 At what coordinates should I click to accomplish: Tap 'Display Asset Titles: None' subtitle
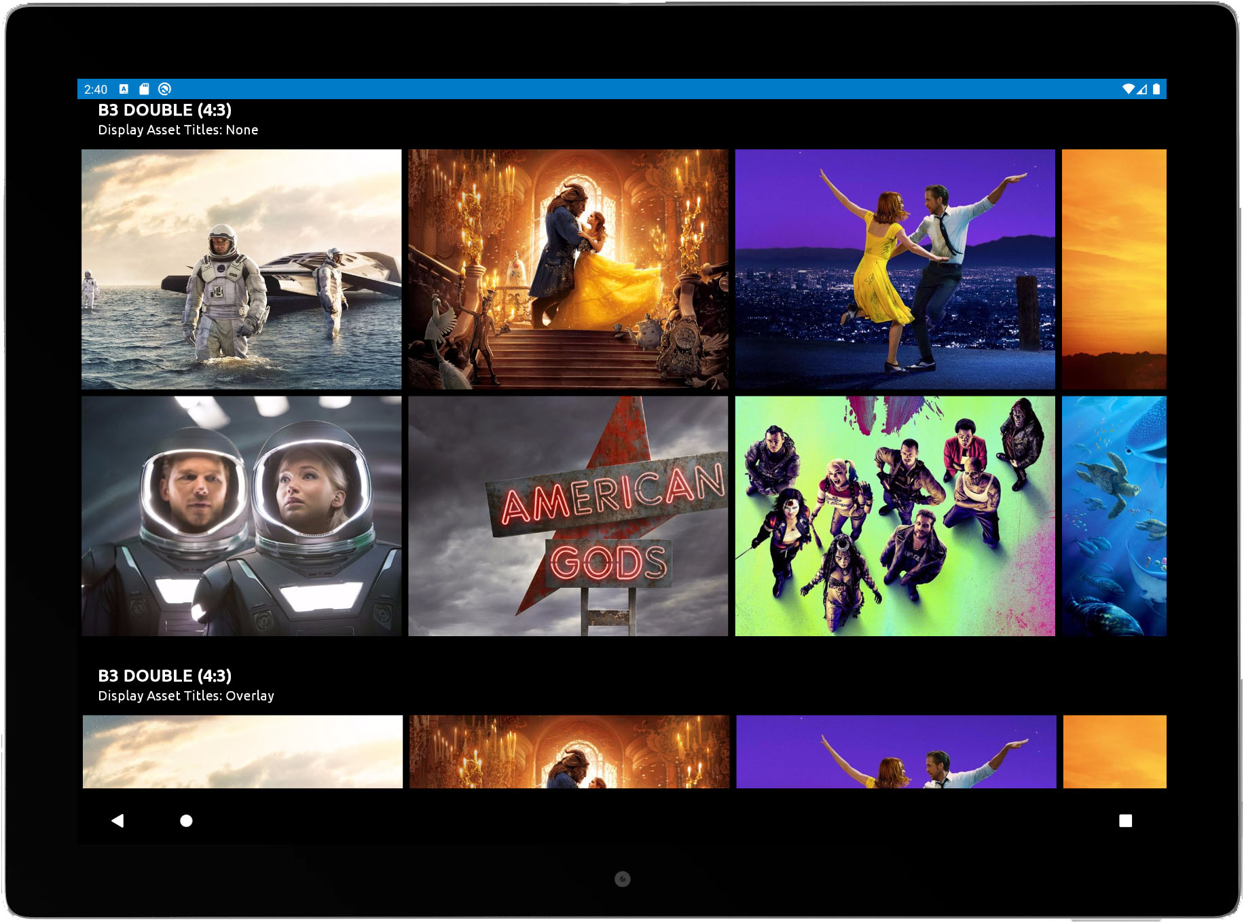(178, 130)
